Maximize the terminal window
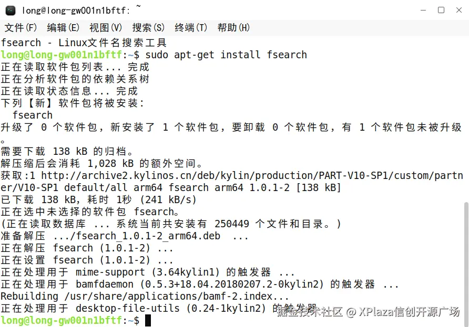This screenshot has height=327, width=469. tap(441, 10)
